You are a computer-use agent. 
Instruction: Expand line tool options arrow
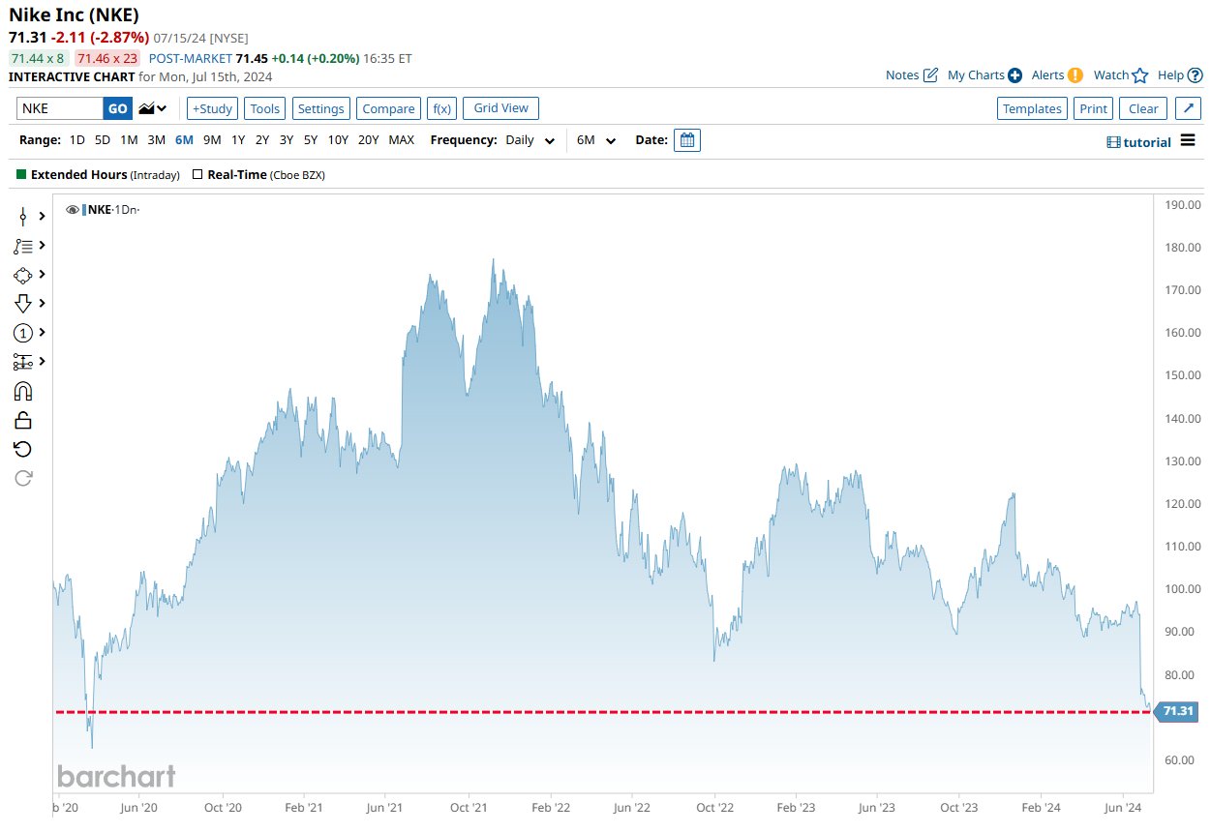coord(43,217)
